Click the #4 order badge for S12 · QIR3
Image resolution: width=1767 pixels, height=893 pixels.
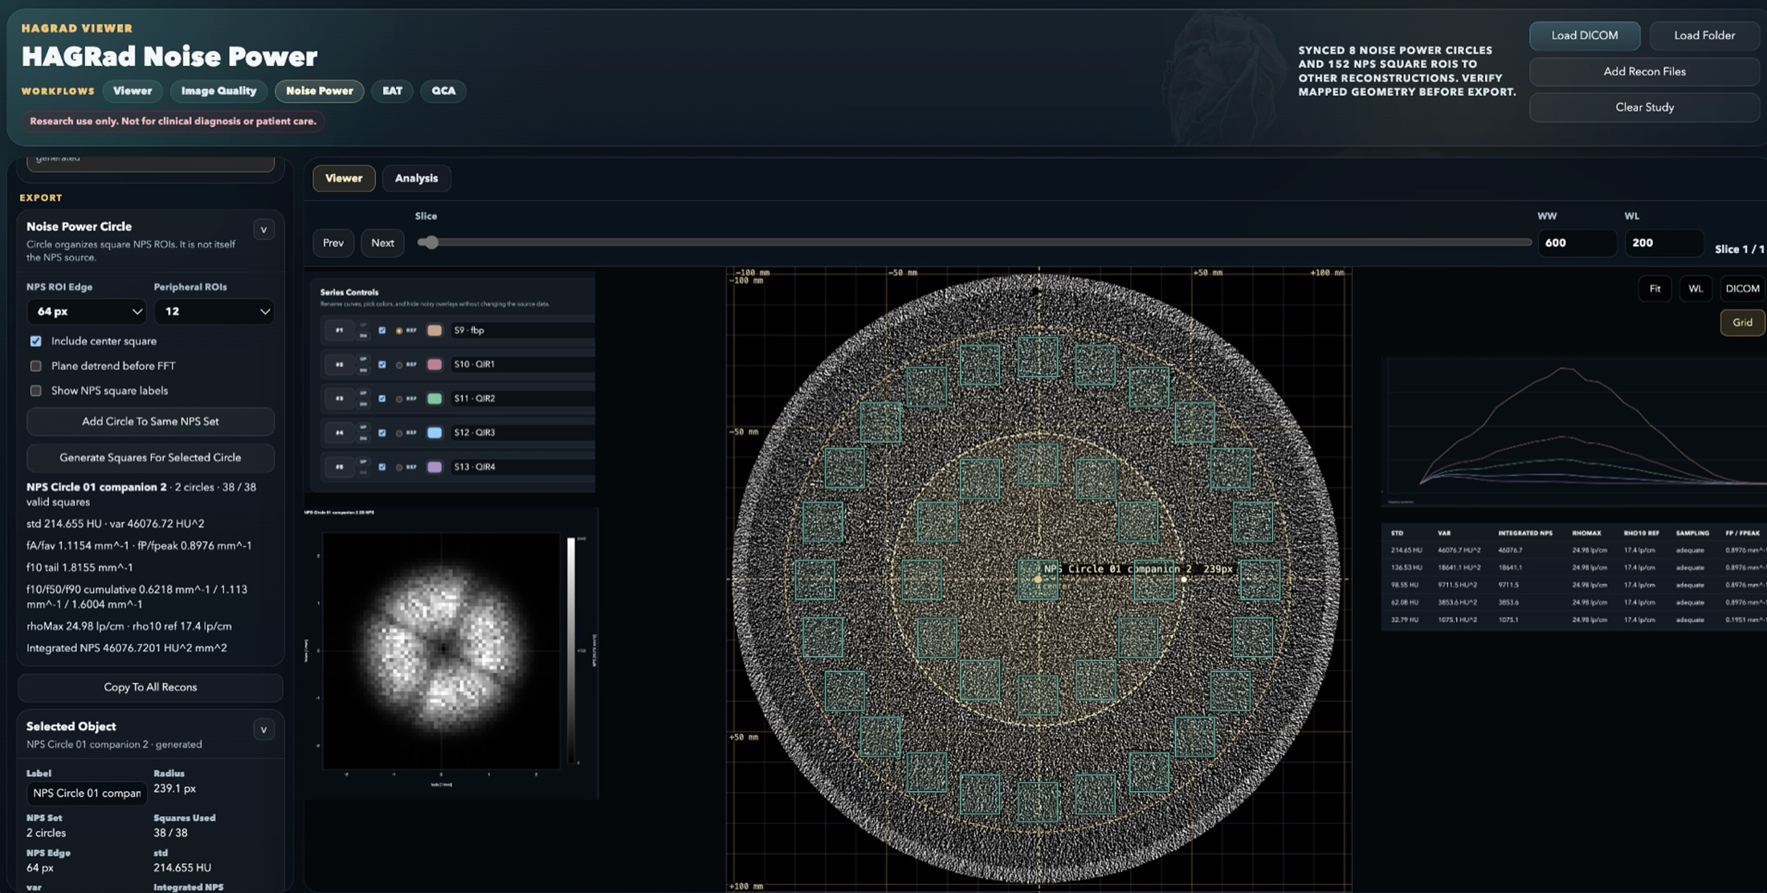coord(340,433)
